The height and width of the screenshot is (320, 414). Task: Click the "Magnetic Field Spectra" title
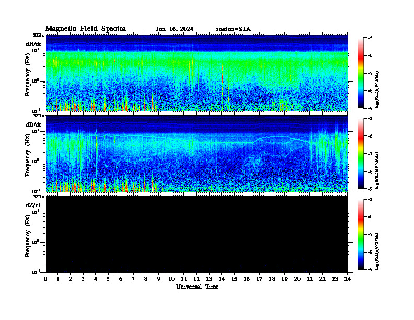tap(86, 29)
